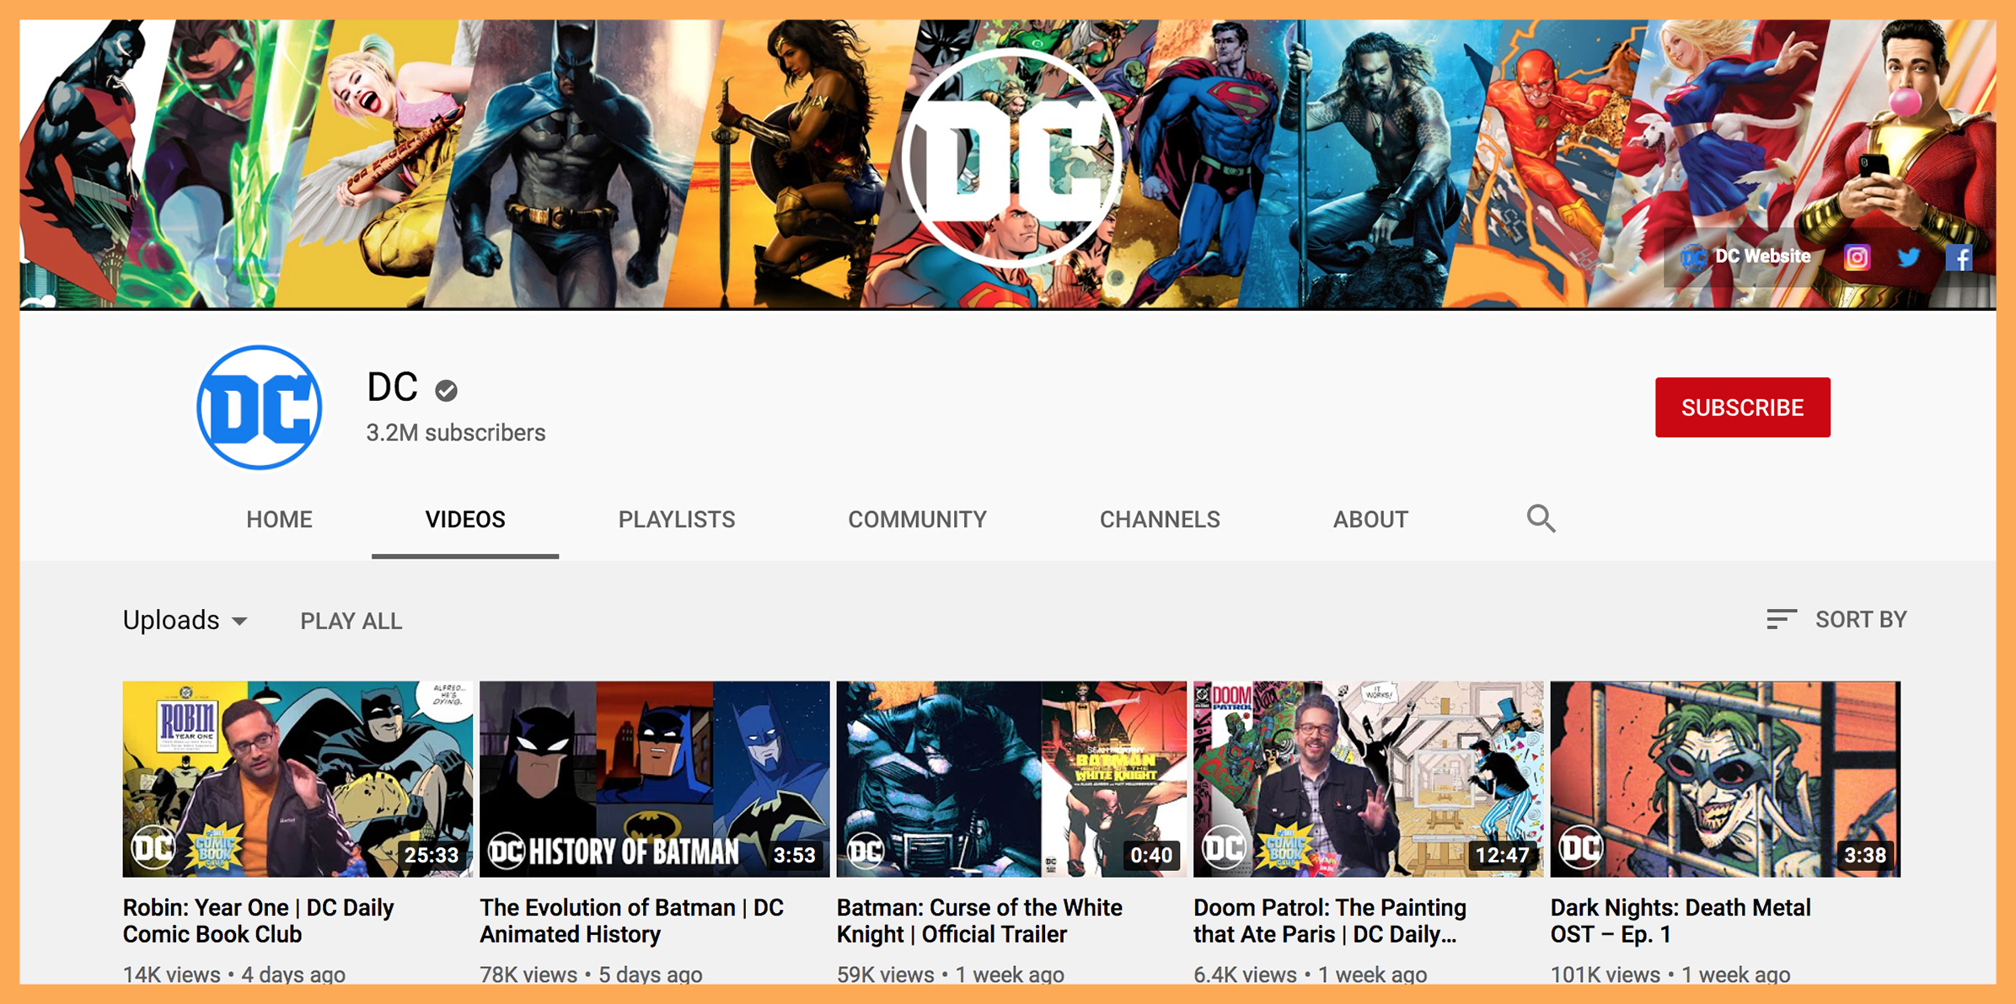Open Curse of the White Knight thumbnail
Screen dimensions: 2016x1004
tap(1011, 779)
